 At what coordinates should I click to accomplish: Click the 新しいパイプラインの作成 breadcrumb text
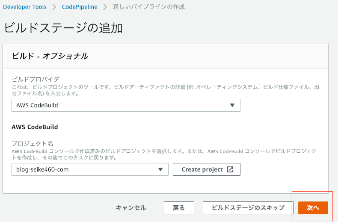point(149,7)
